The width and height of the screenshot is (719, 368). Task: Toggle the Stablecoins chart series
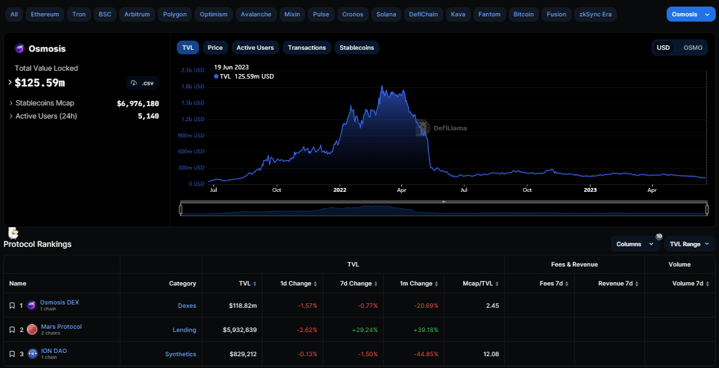[356, 48]
